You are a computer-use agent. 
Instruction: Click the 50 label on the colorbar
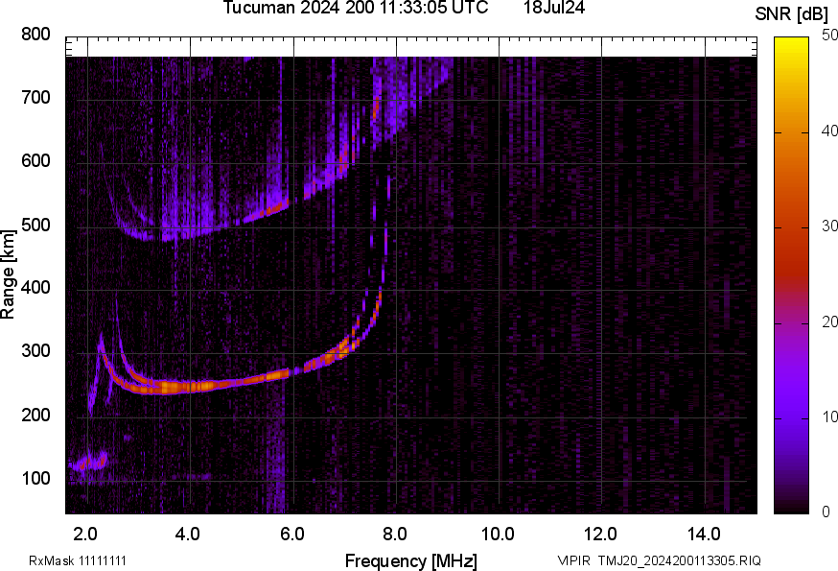[x=829, y=36]
